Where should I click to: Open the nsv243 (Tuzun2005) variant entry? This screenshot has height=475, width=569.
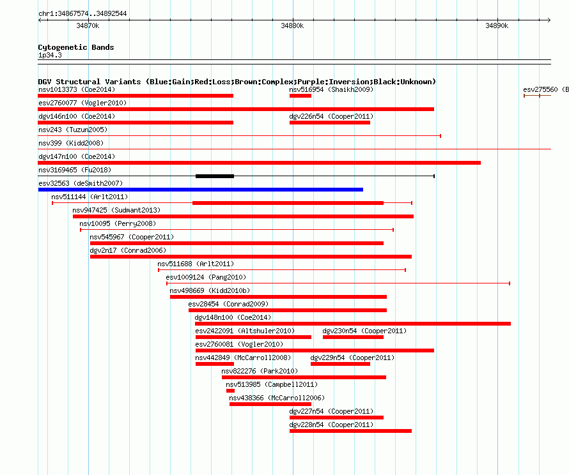pyautogui.click(x=73, y=130)
